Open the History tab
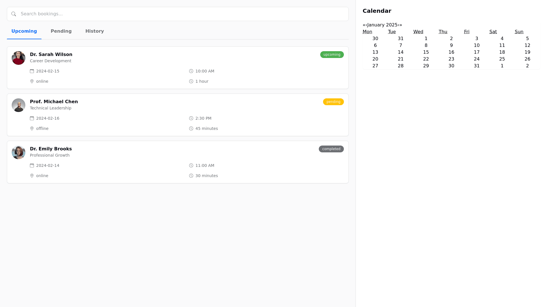This screenshot has height=307, width=547. 95,31
